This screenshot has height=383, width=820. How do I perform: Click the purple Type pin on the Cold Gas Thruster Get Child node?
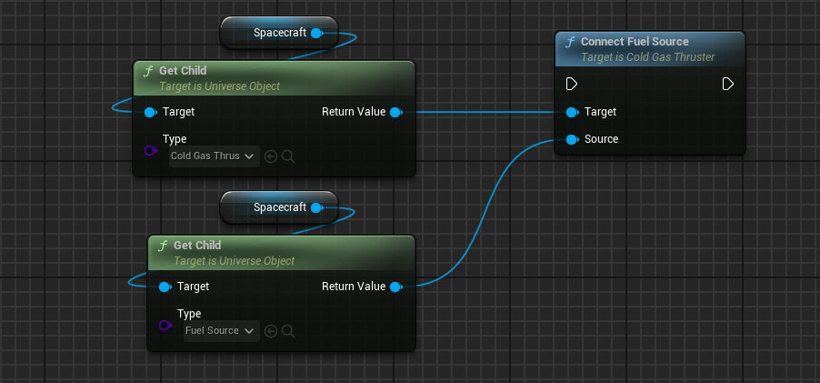[x=150, y=150]
